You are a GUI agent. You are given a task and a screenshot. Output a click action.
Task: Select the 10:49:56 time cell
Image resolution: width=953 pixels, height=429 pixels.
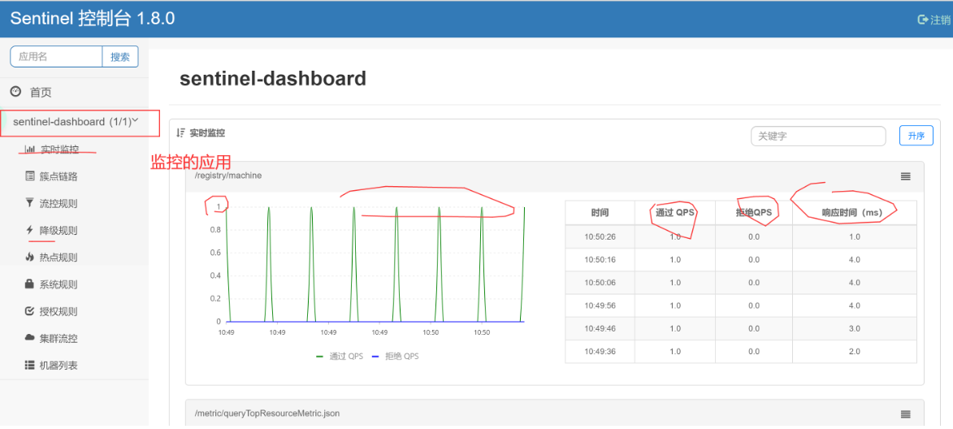pos(600,305)
